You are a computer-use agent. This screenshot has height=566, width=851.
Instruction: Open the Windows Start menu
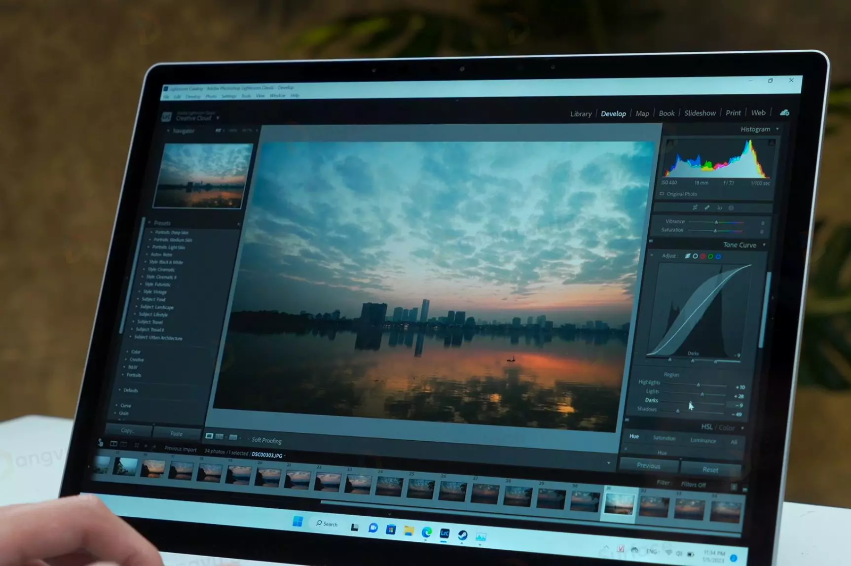(x=297, y=521)
